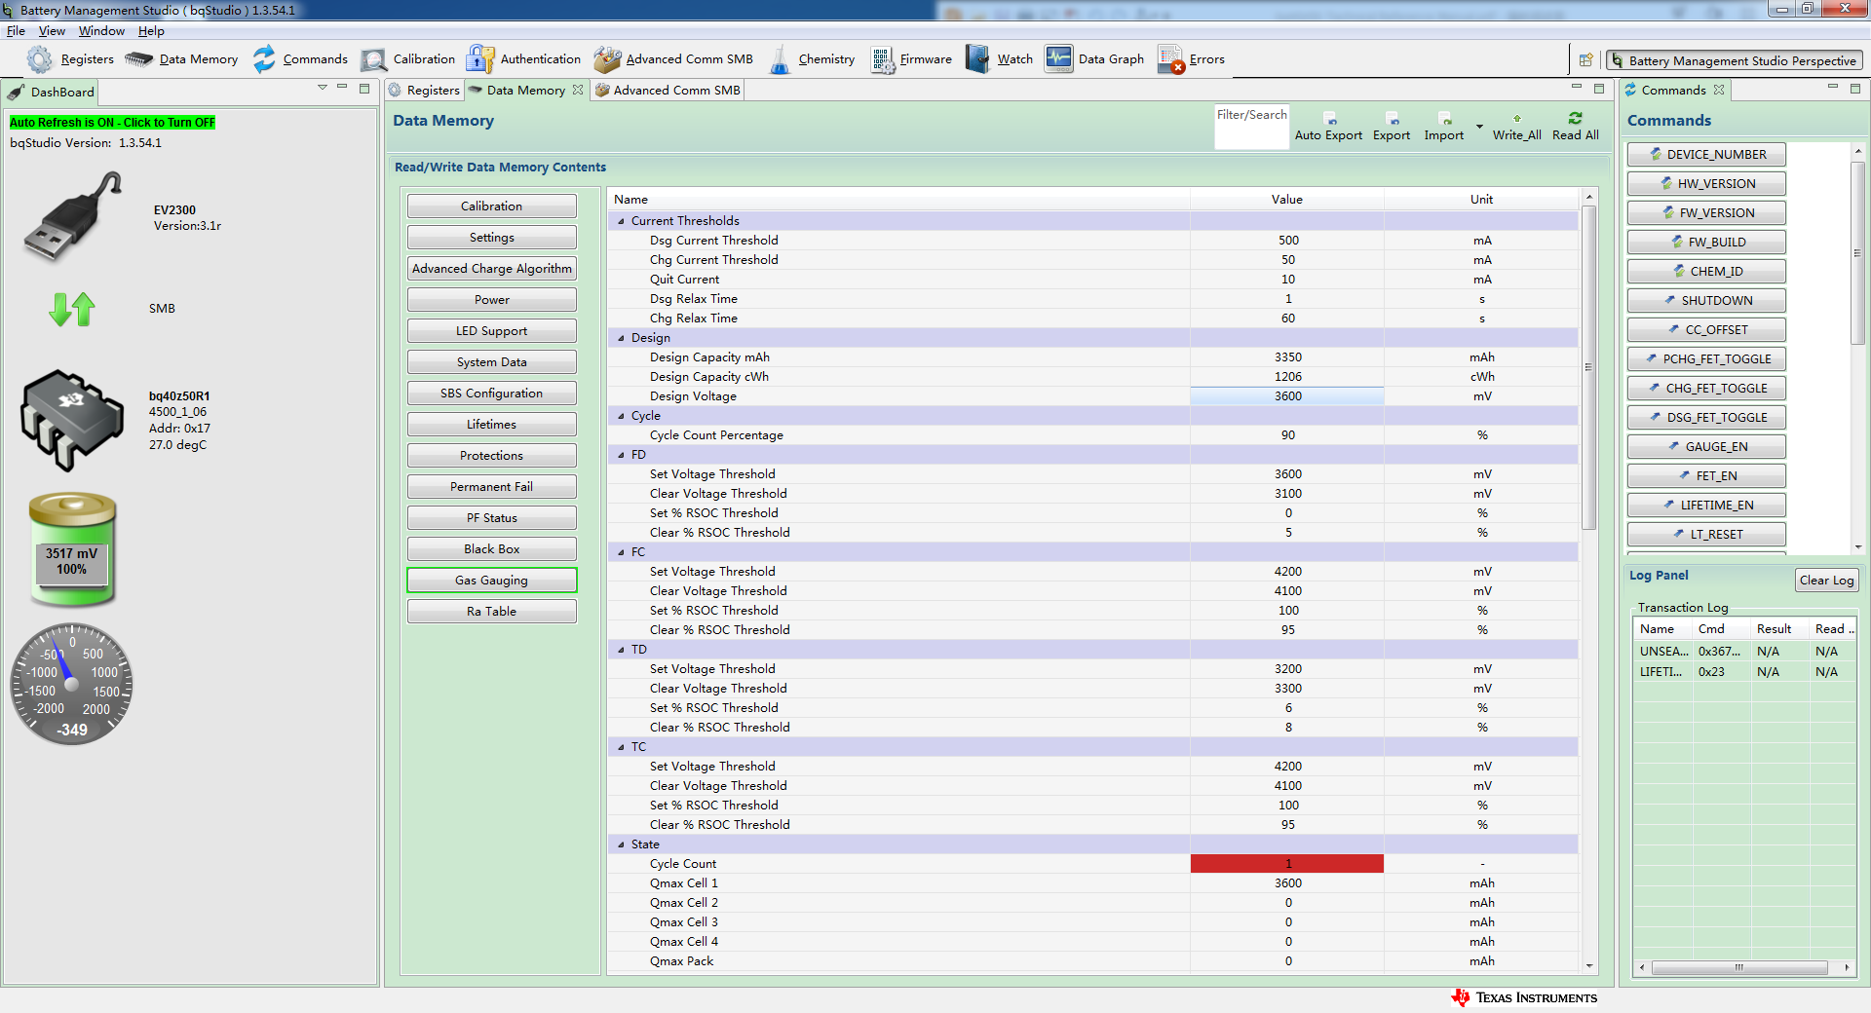
Task: Open the Protections data memory section
Action: 492,456
